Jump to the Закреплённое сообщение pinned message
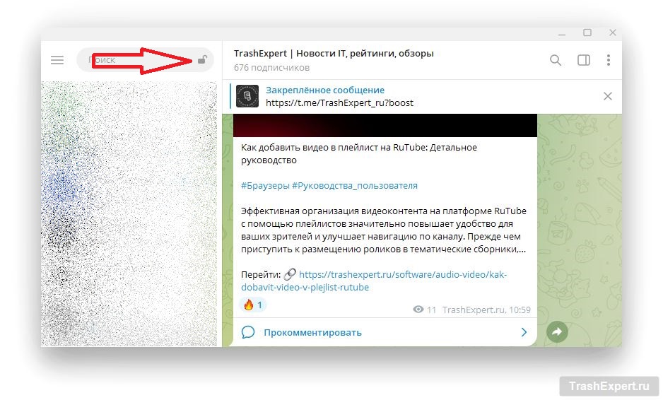 pos(325,90)
